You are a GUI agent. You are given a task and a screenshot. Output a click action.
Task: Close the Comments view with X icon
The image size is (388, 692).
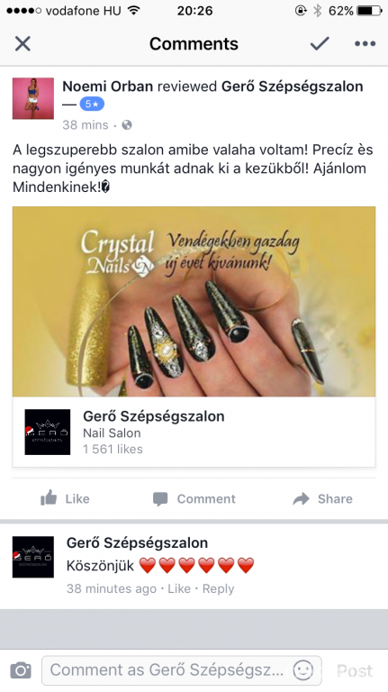tap(23, 43)
